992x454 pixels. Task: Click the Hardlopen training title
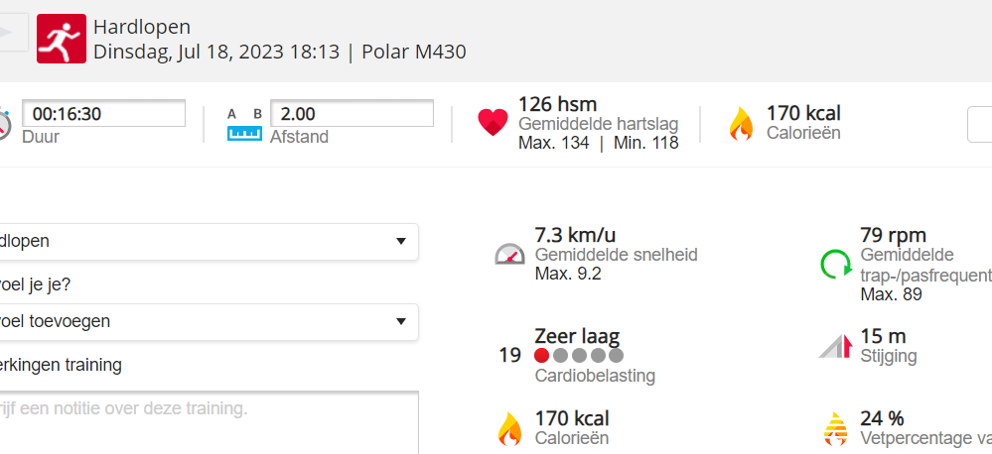pyautogui.click(x=142, y=27)
